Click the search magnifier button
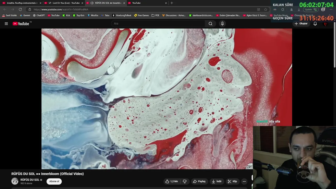Screen dimensions: 336x189 click(210, 24)
